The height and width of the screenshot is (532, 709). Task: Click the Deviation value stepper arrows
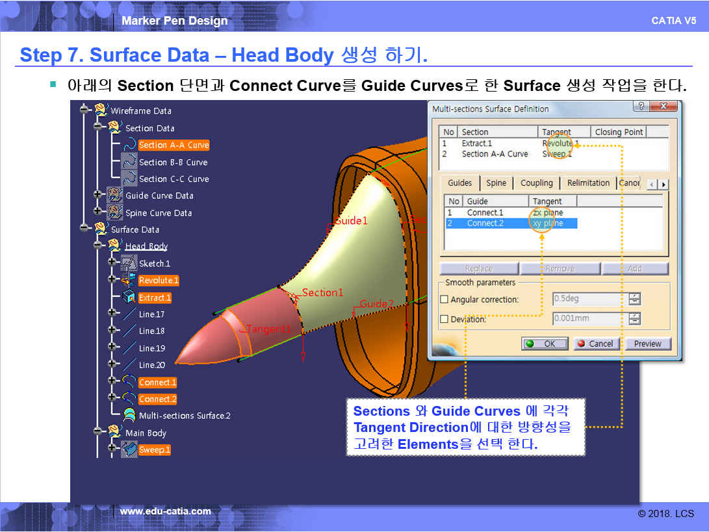634,319
